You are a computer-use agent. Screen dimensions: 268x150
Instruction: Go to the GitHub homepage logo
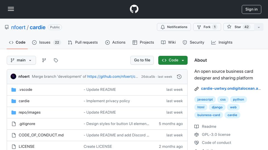pos(134,9)
